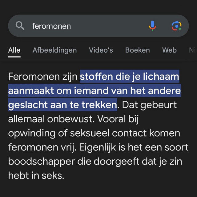
Task: Open the partially visible 'Ni' tab
Action: tap(192, 50)
